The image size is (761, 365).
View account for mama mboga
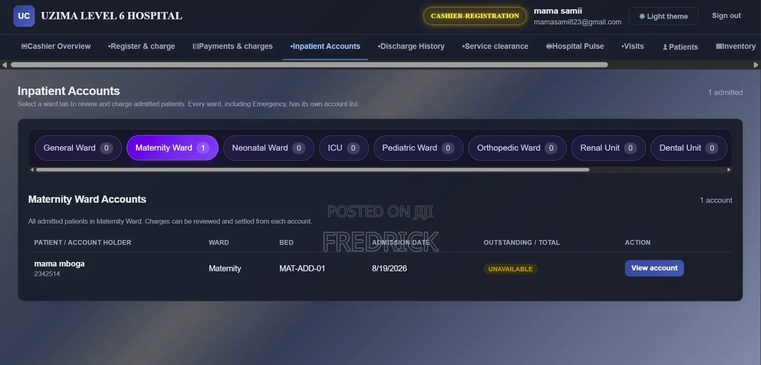tap(654, 268)
